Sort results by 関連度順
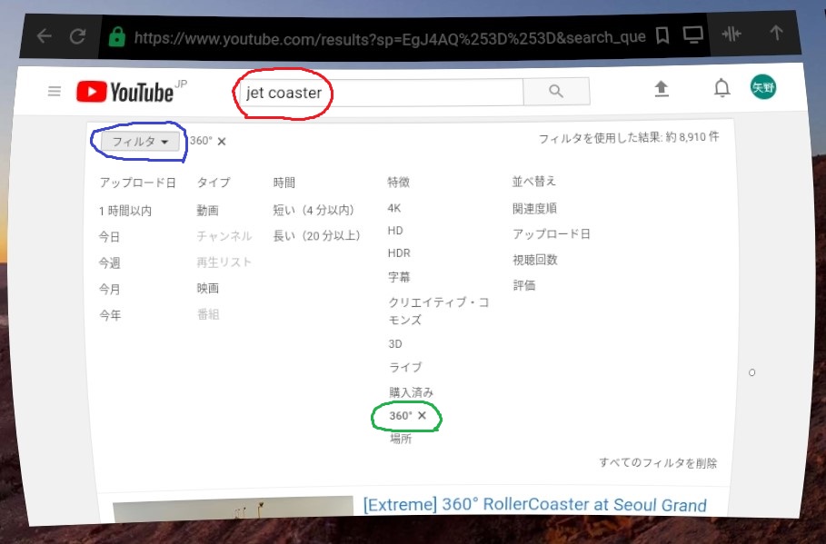This screenshot has height=544, width=826. pyautogui.click(x=534, y=209)
